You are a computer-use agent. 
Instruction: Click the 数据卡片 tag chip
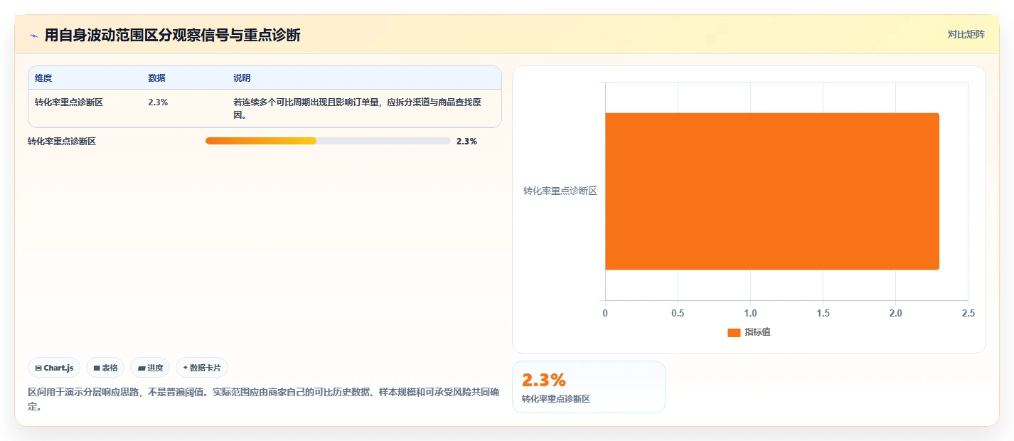[x=202, y=368]
